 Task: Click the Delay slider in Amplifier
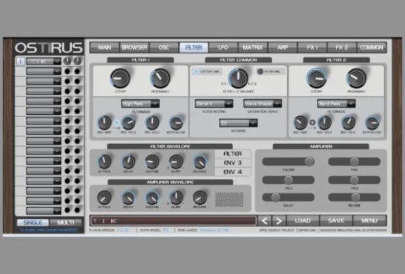(x=288, y=198)
